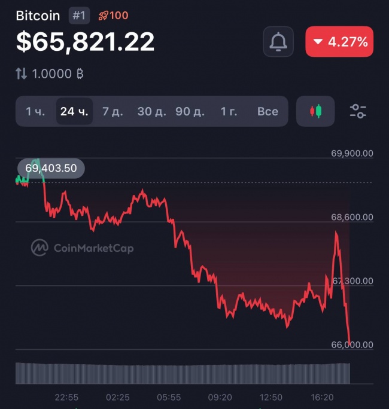
Task: Select the 24 ч. timeframe tab
Action: (74, 111)
